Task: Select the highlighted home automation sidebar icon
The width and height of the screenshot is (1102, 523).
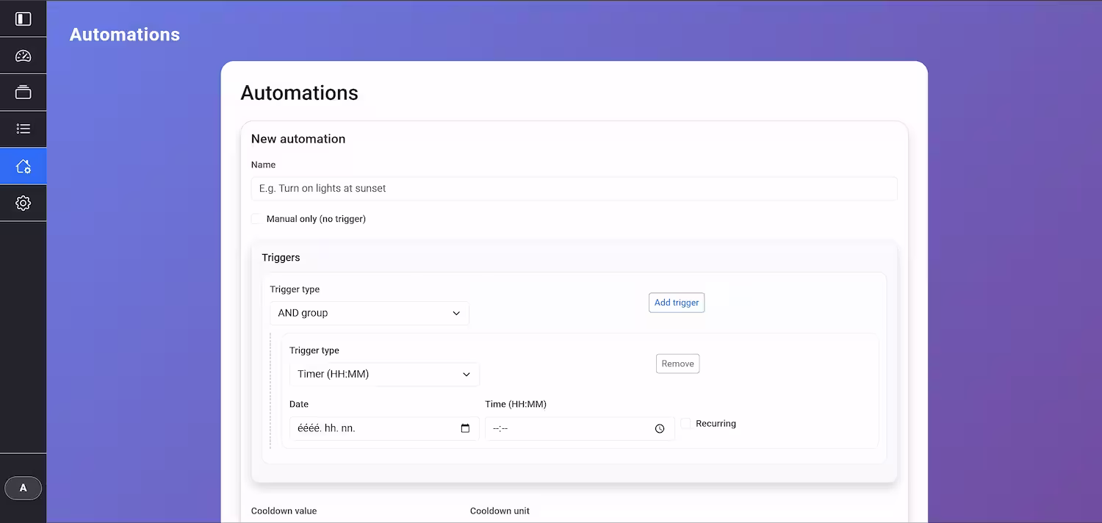Action: click(23, 165)
